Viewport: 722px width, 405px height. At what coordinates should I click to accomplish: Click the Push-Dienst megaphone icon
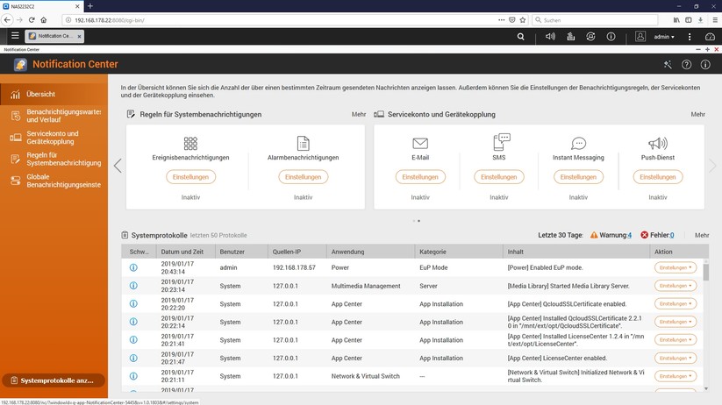pos(657,143)
